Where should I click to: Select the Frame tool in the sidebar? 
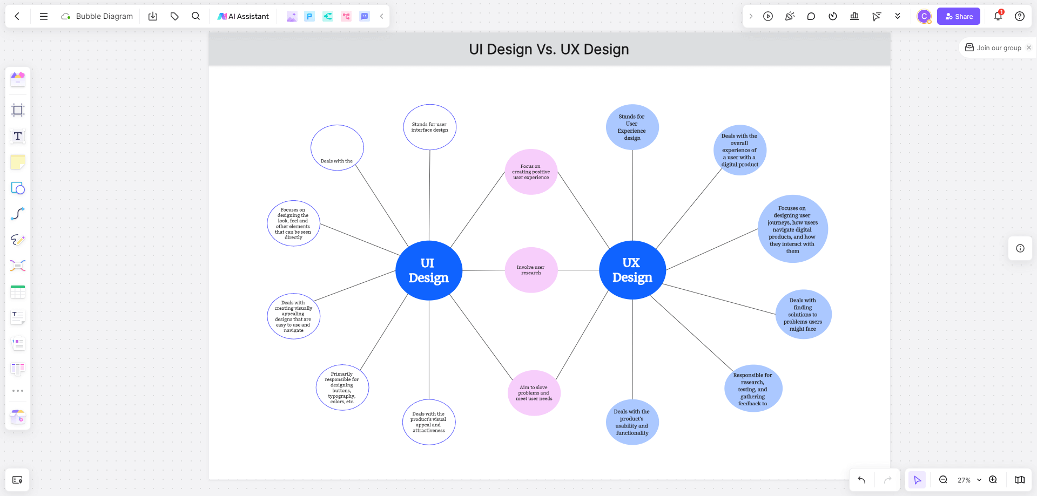pos(18,110)
